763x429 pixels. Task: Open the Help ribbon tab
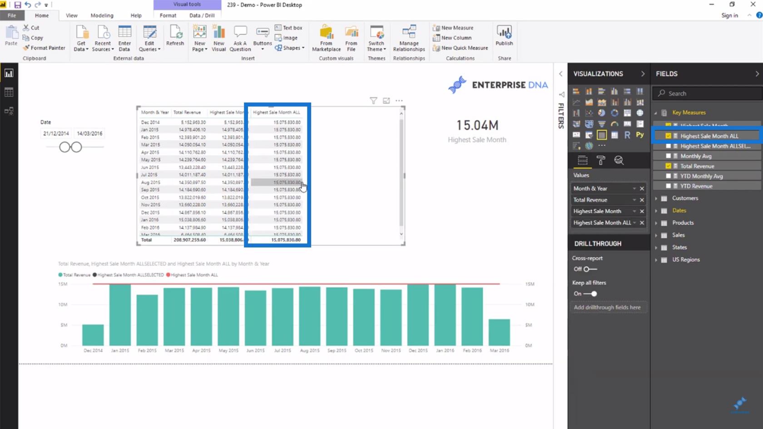pyautogui.click(x=136, y=15)
